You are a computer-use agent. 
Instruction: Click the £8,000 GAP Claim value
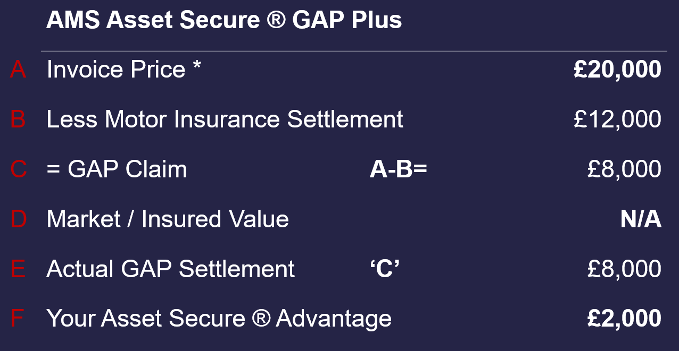tap(624, 169)
